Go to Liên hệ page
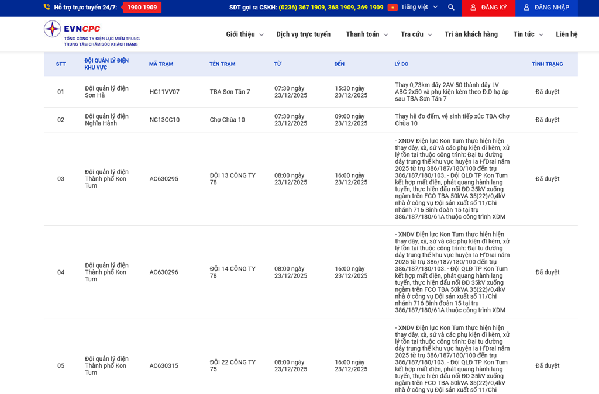The width and height of the screenshot is (599, 394). 566,34
